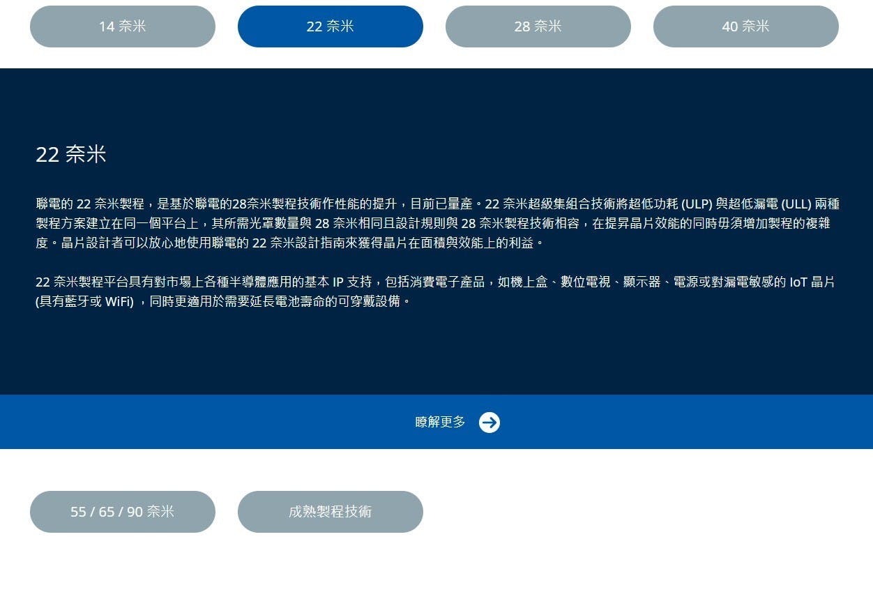The height and width of the screenshot is (615, 873).
Task: Click the 瞭解更多 link text
Action: point(440,422)
